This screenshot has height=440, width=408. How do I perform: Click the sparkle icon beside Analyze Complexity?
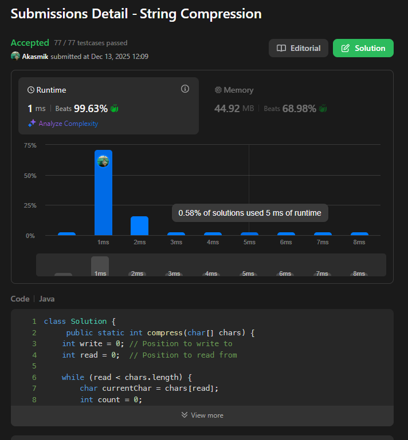tap(32, 123)
